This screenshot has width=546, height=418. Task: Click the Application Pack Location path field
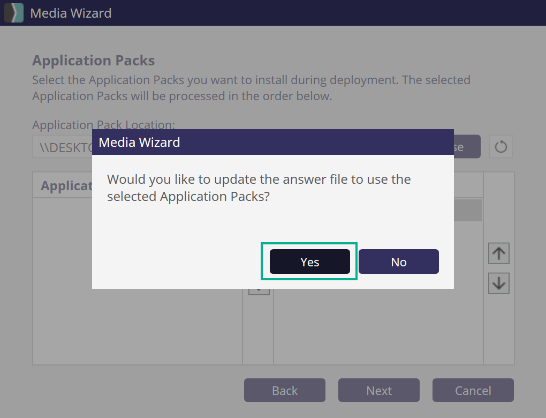62,147
